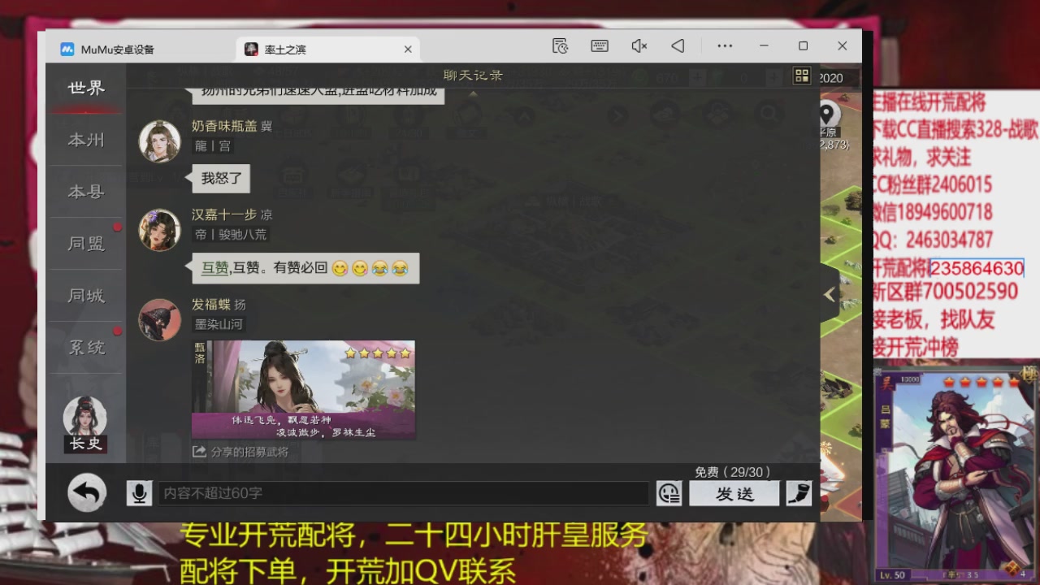Viewport: 1040px width, 585px height.
Task: Open MuMu keyboard mapping icon
Action: [600, 46]
